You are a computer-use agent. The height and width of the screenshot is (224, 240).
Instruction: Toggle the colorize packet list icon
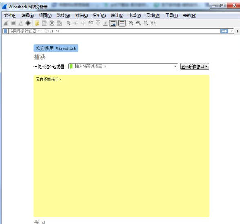(x=122, y=23)
